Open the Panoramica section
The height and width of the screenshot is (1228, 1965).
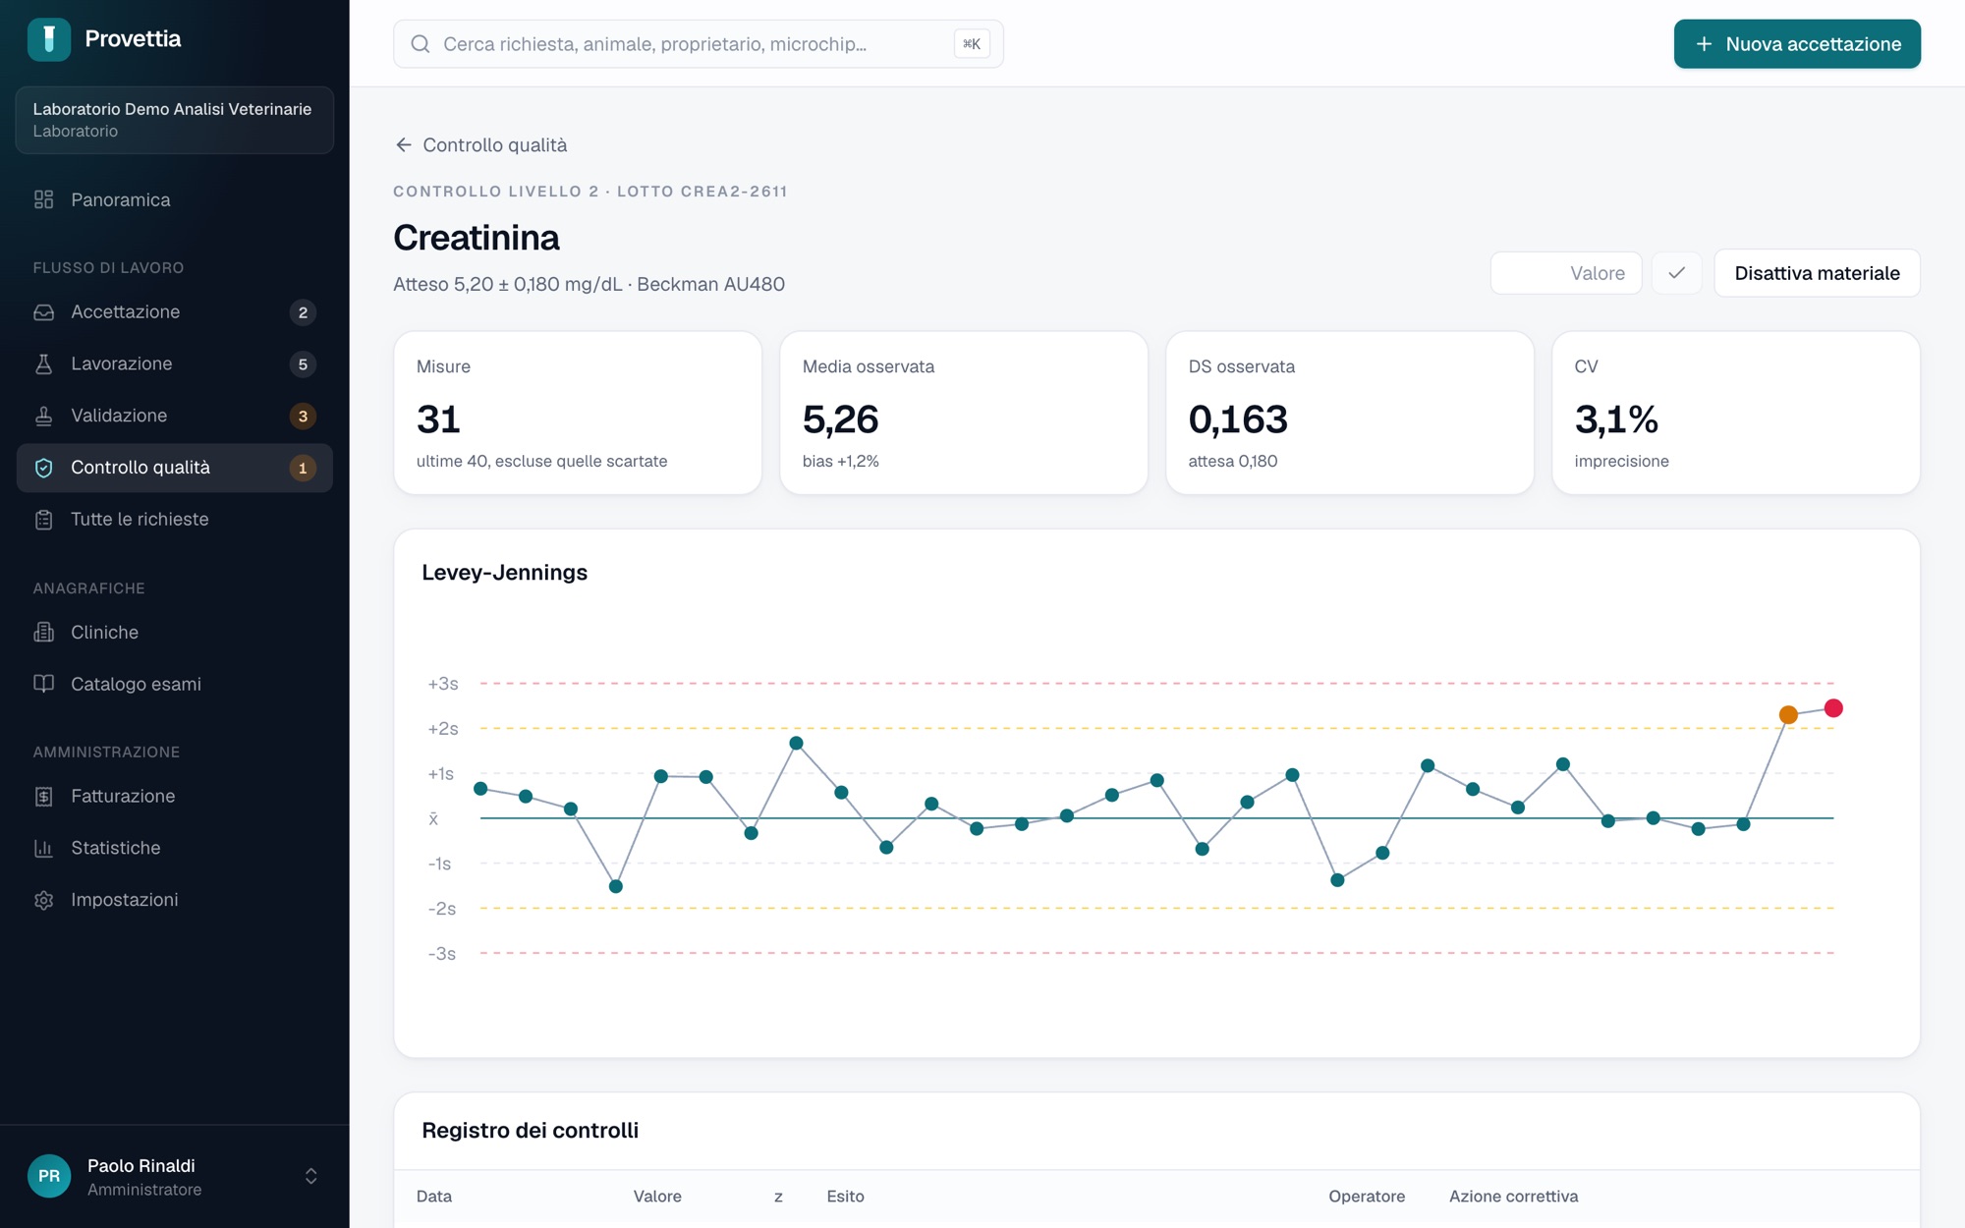[x=174, y=199]
